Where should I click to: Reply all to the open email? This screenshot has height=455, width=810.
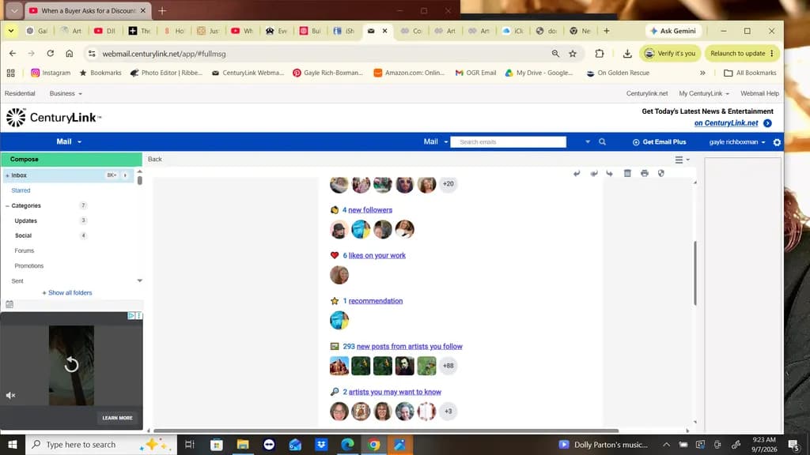(593, 173)
